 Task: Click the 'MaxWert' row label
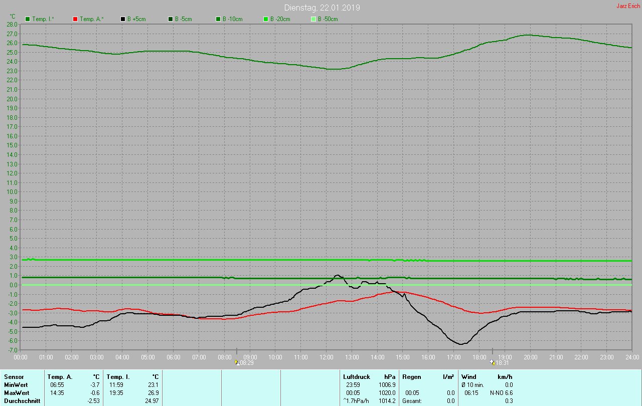pos(16,393)
